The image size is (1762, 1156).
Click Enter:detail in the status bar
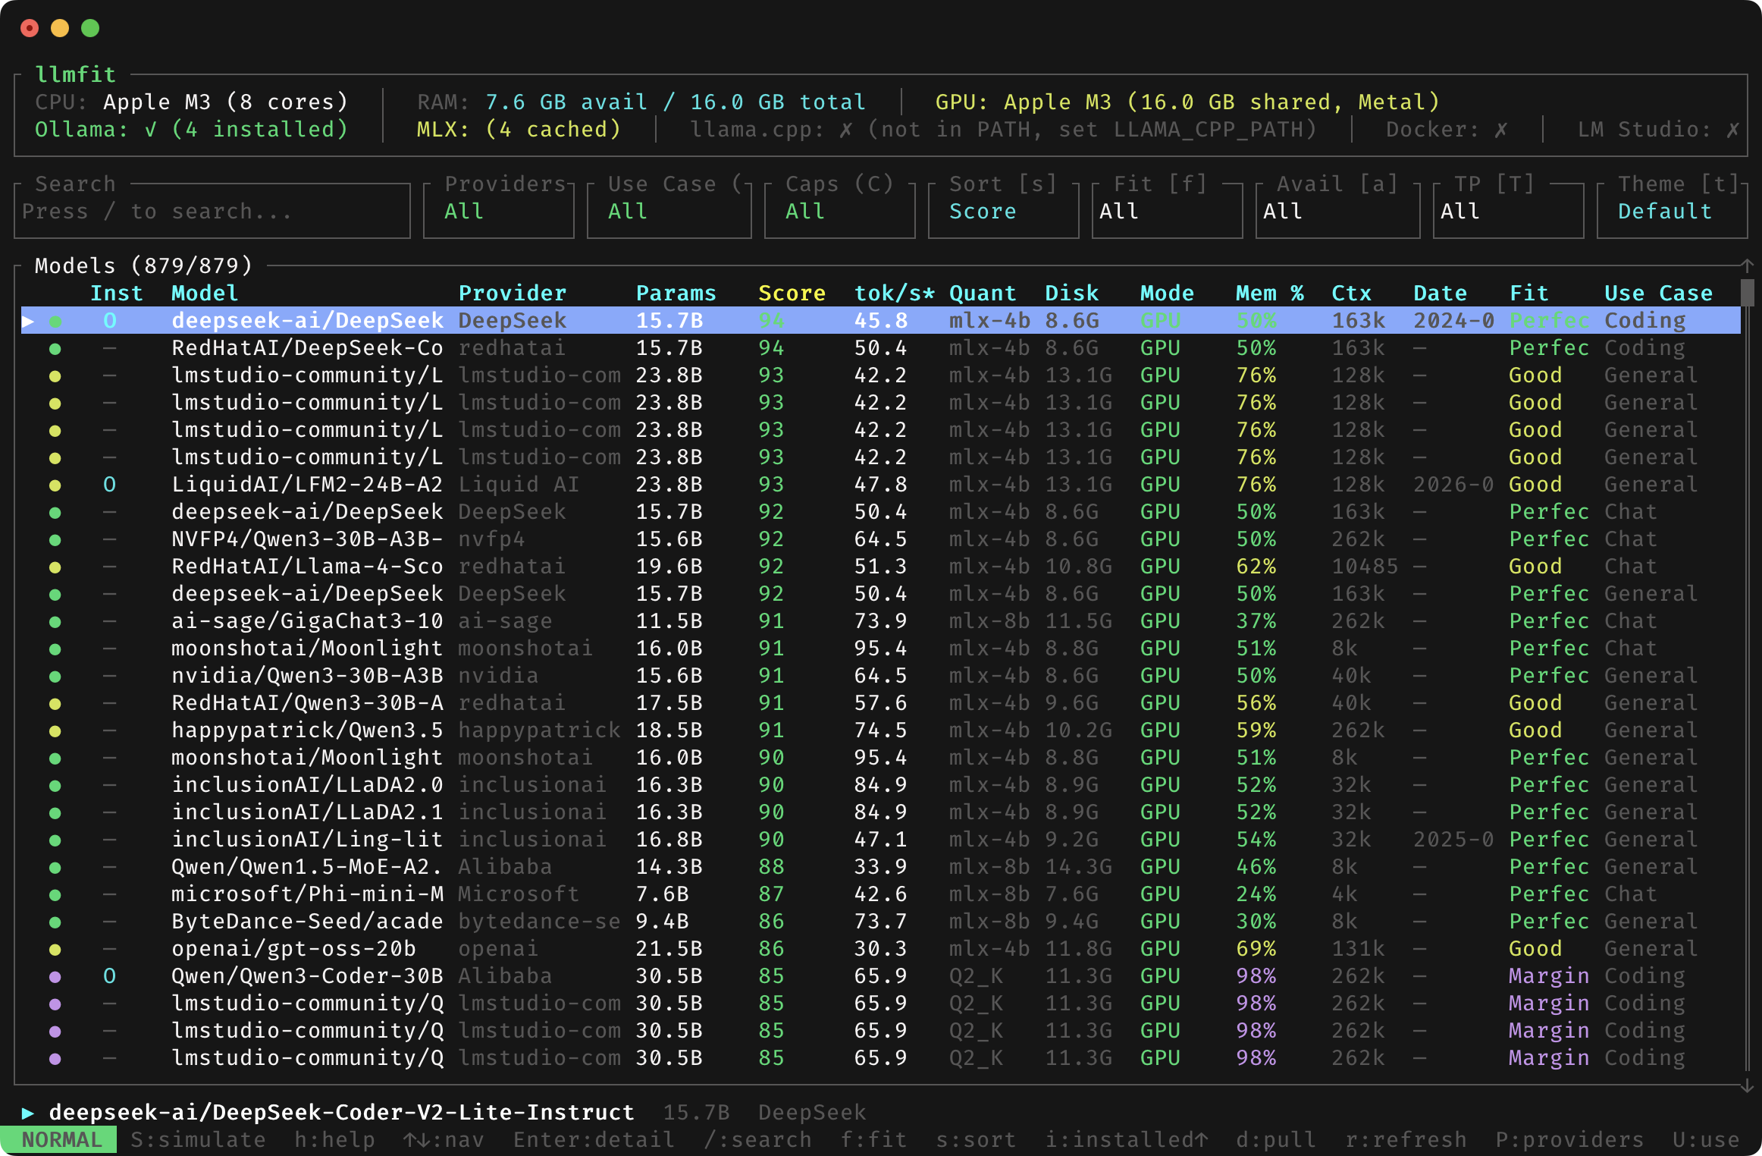tap(594, 1140)
